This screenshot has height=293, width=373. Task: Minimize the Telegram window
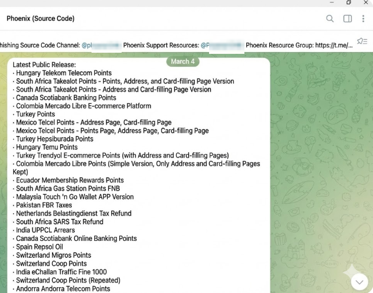point(332,2)
